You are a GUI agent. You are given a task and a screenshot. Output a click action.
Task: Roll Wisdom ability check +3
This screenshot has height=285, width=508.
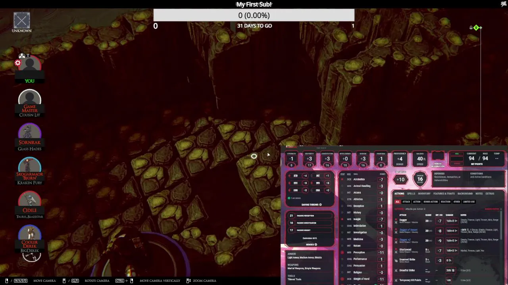click(363, 159)
